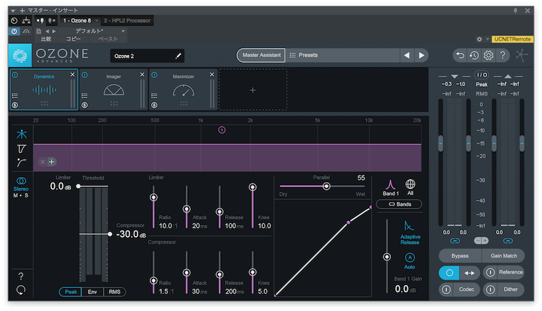Toggle Auto gain
This screenshot has width=542, height=311.
410,261
